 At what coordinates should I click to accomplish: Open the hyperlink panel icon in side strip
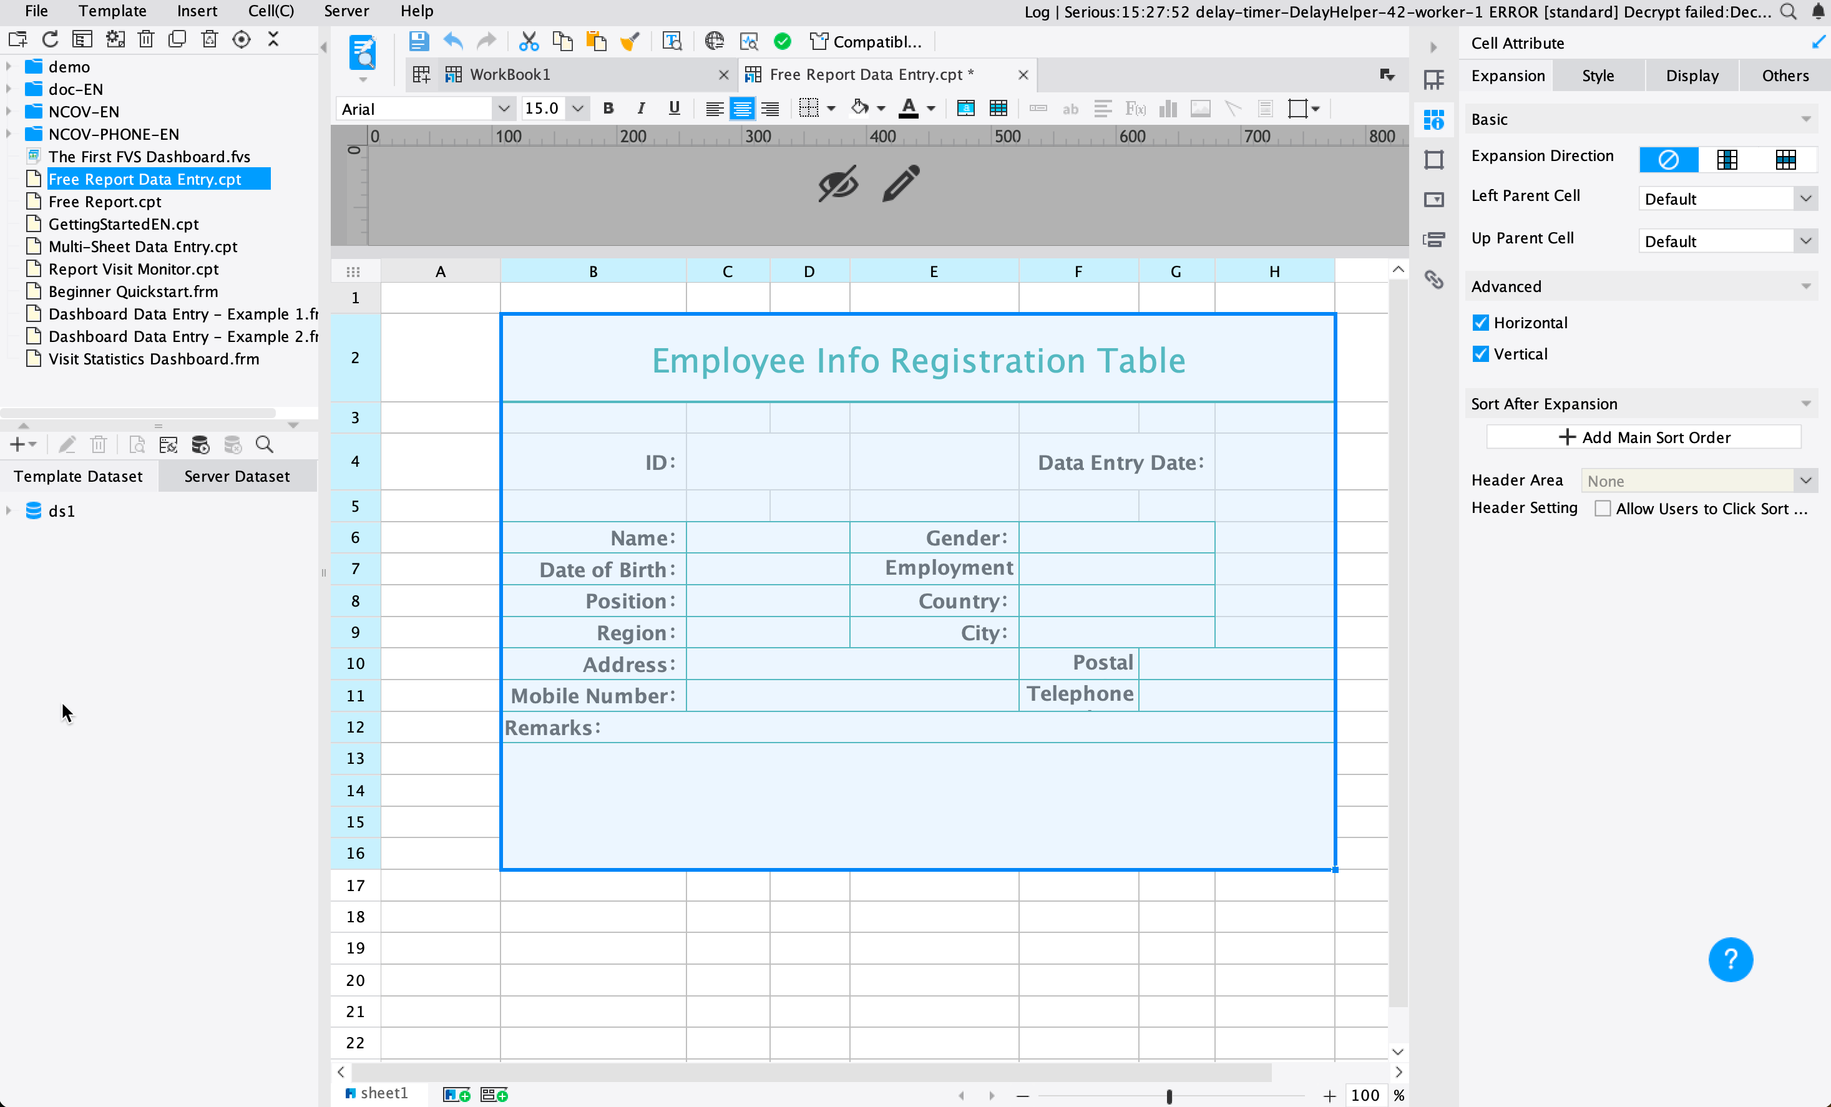click(1433, 280)
